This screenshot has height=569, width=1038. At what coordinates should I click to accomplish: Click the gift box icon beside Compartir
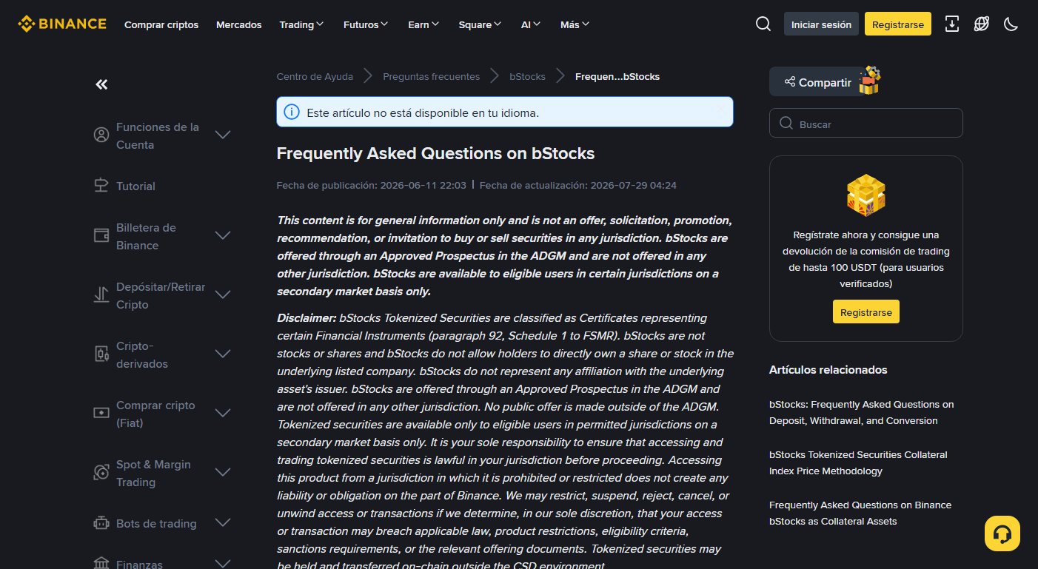point(870,81)
